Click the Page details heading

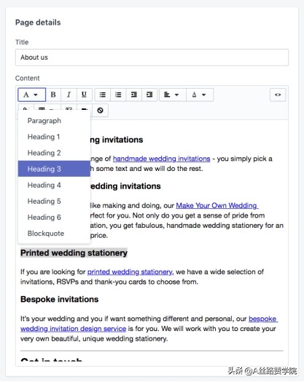point(38,23)
